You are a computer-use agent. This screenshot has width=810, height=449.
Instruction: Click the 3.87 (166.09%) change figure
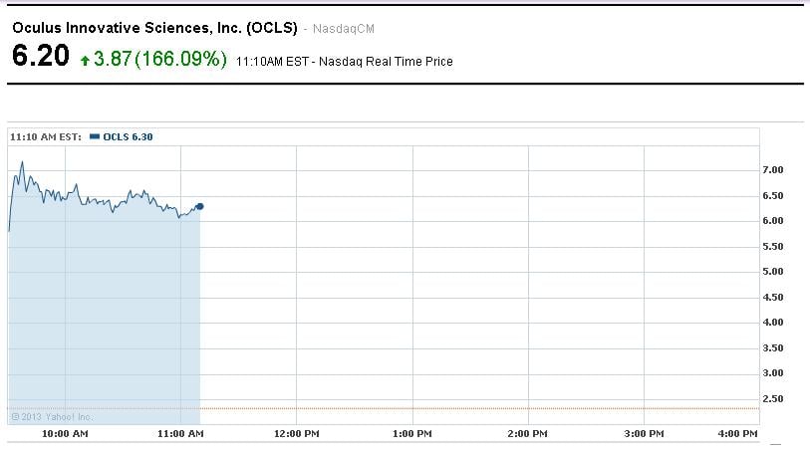click(160, 59)
